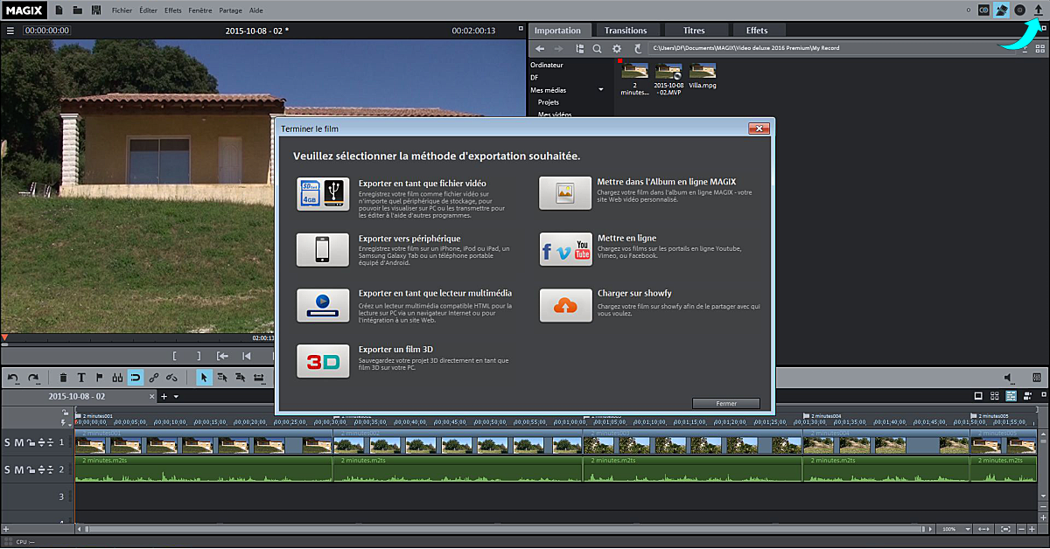Click the speaker volume icon above timeline
The image size is (1050, 549).
point(1008,378)
